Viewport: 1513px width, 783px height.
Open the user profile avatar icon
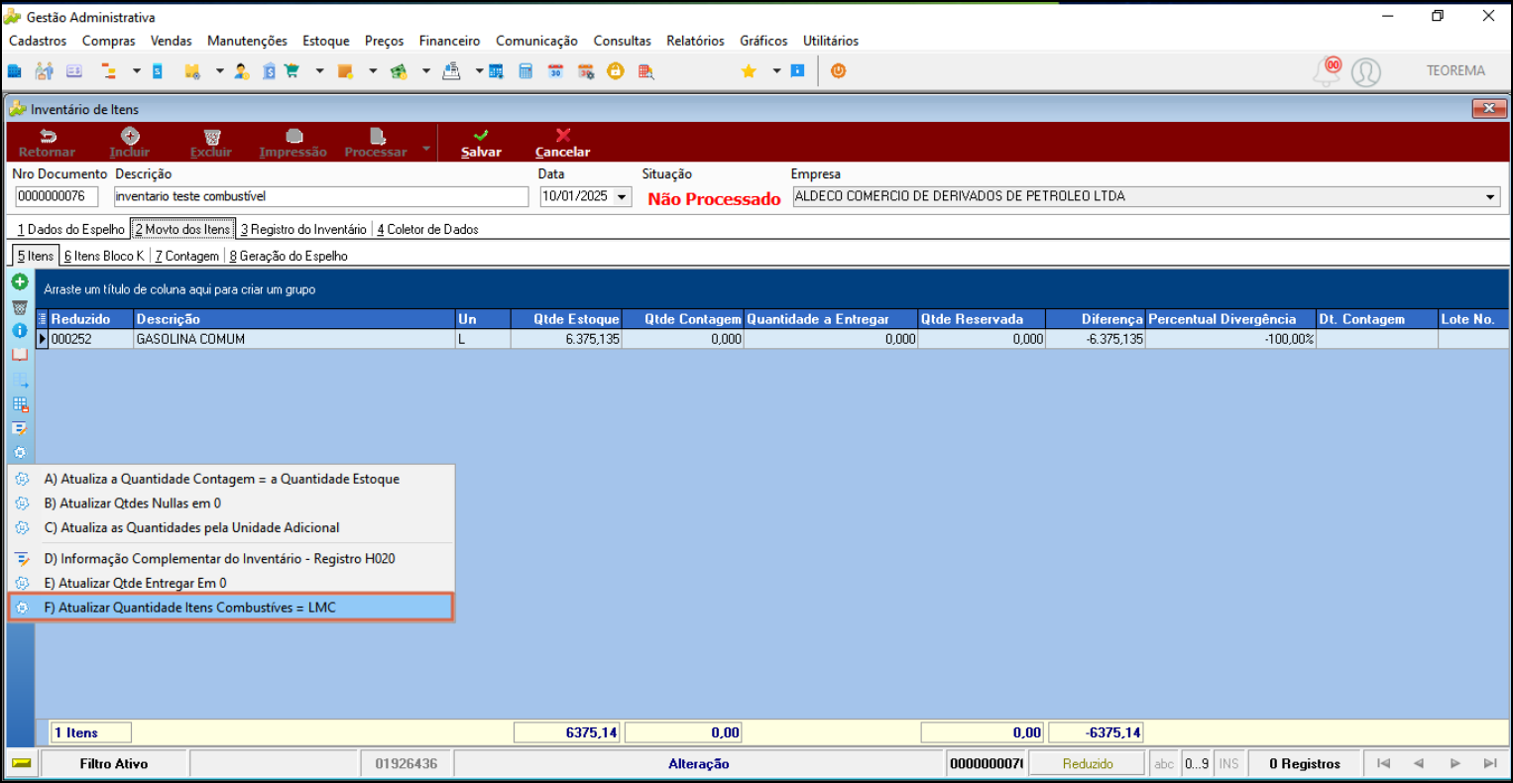click(1366, 71)
